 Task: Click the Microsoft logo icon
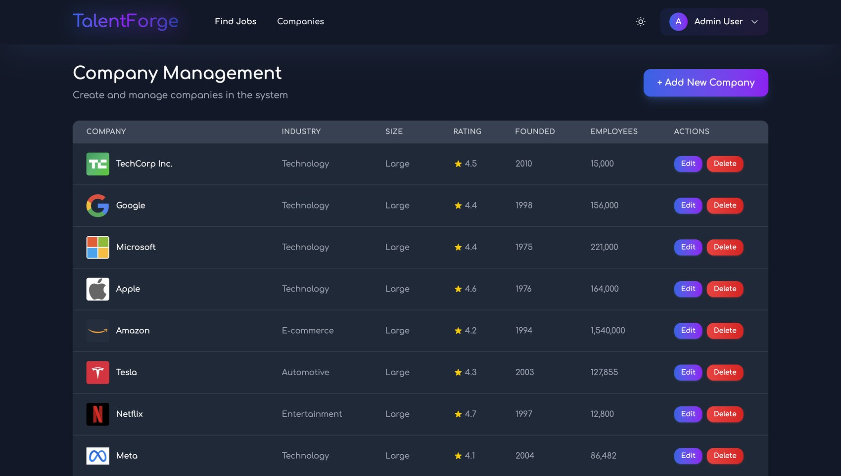[x=98, y=247]
